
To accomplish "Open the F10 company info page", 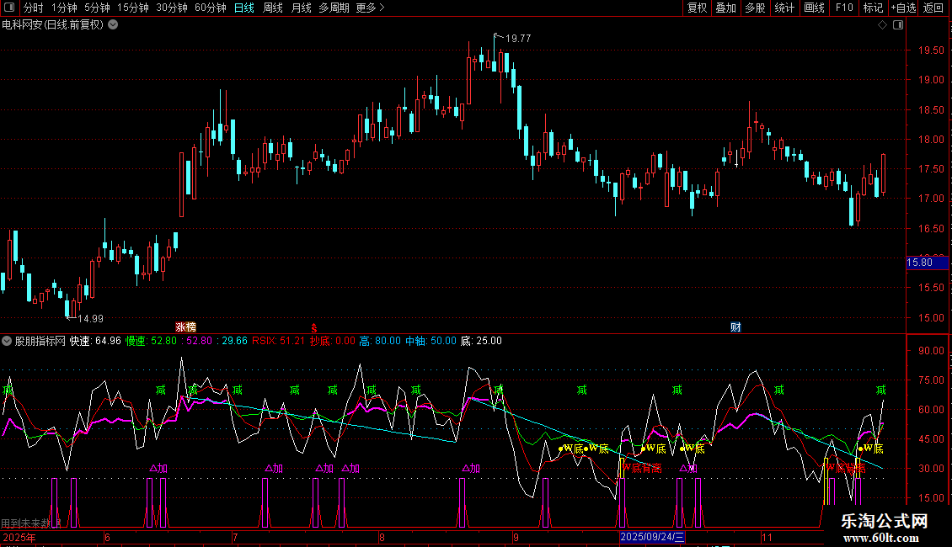I will (843, 8).
